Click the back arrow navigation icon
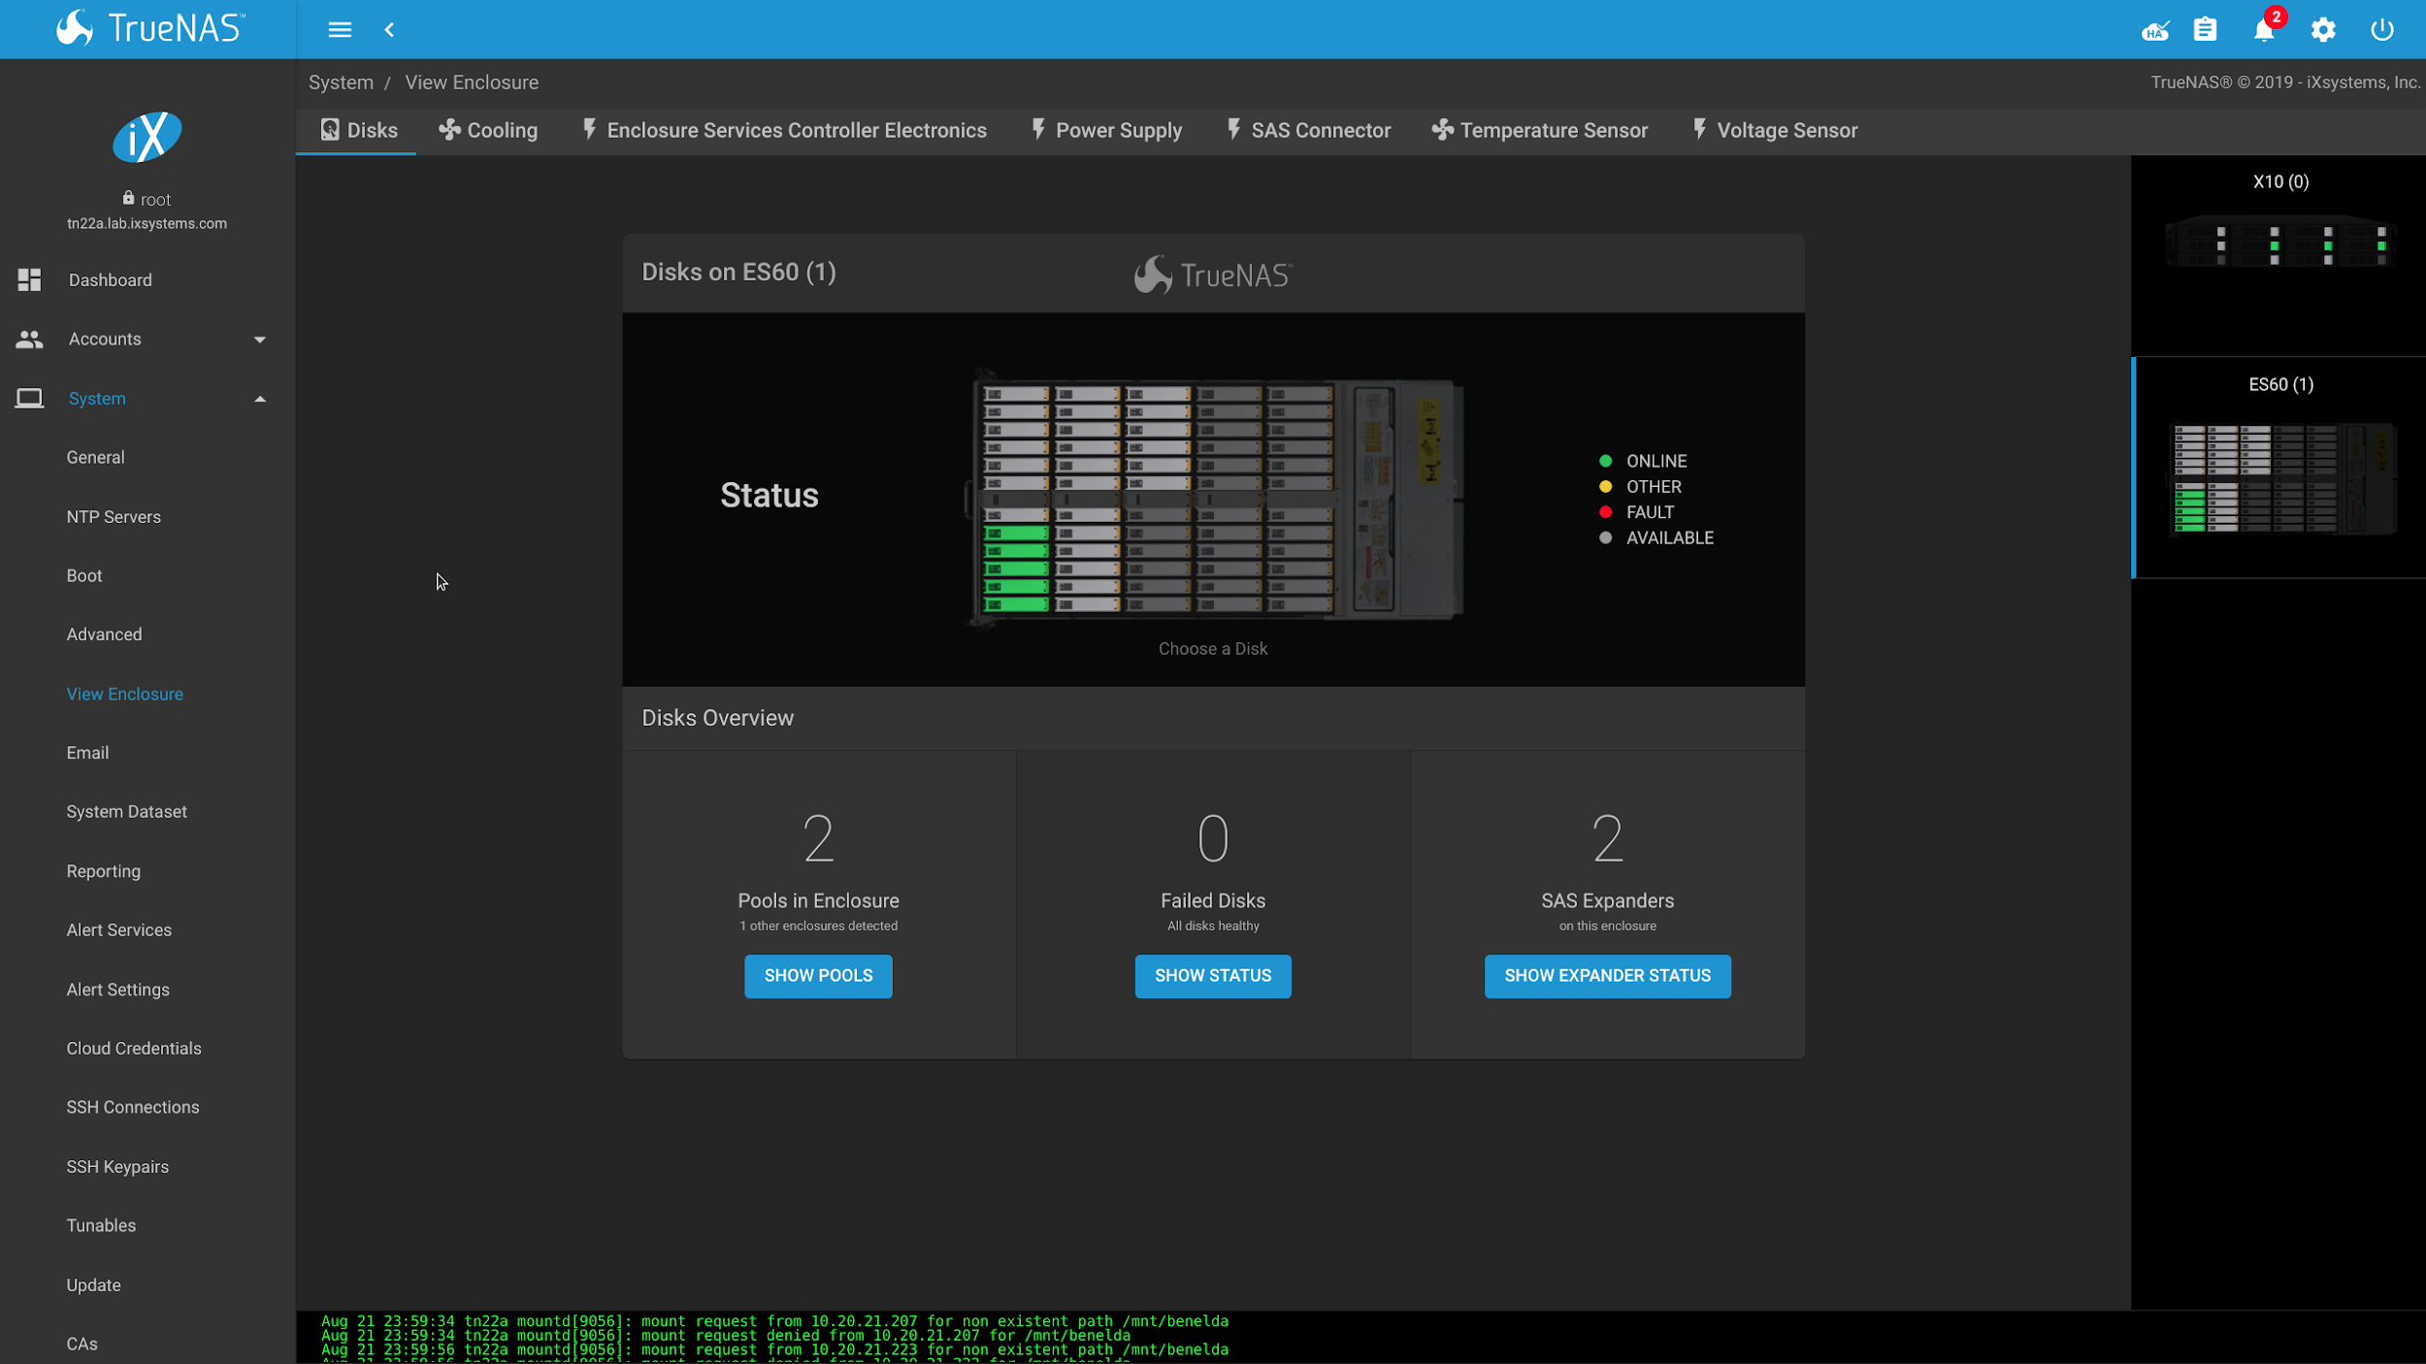 (x=389, y=29)
